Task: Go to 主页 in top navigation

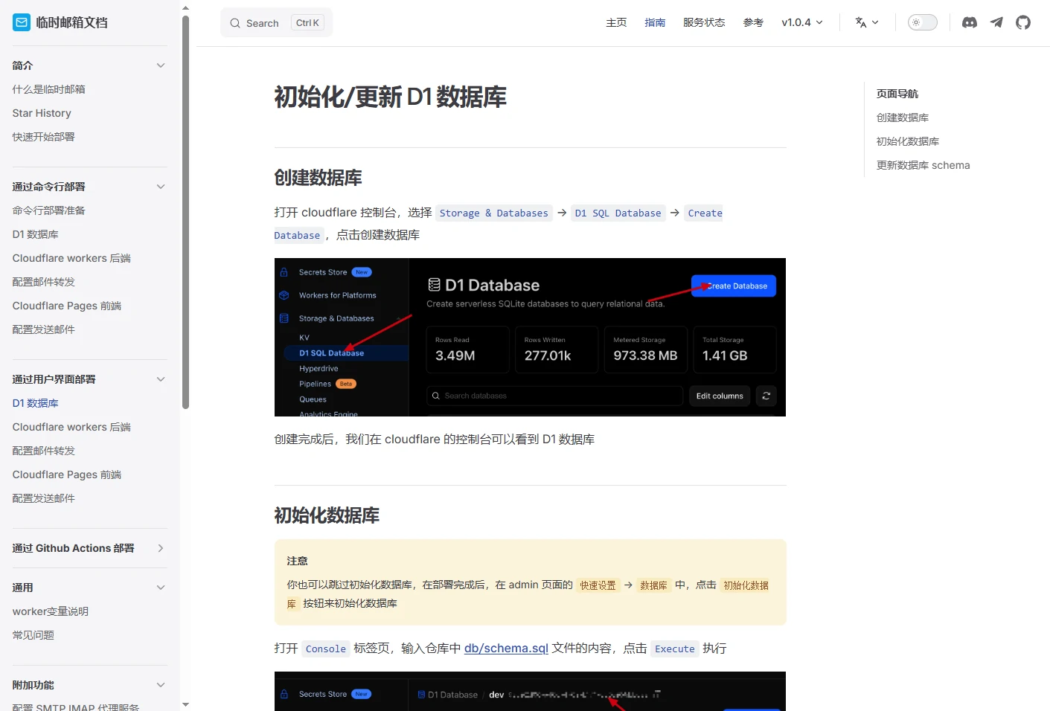Action: pyautogui.click(x=616, y=22)
